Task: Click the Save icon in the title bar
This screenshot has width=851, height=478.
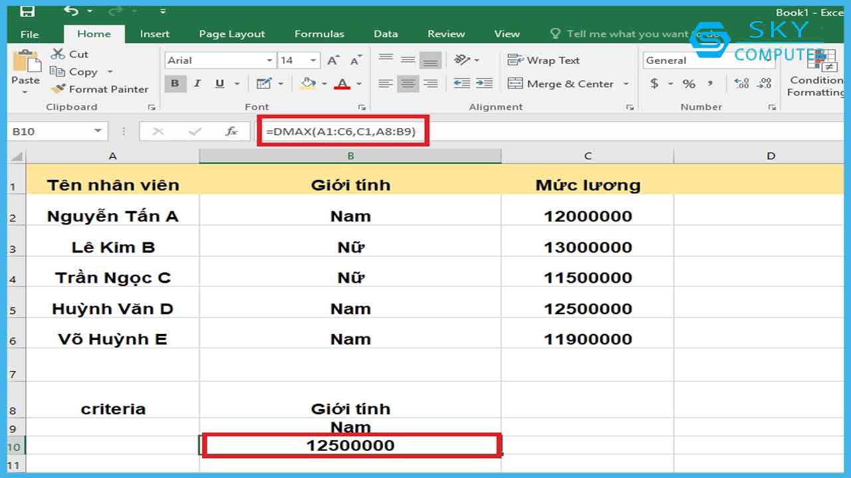Action: click(27, 11)
